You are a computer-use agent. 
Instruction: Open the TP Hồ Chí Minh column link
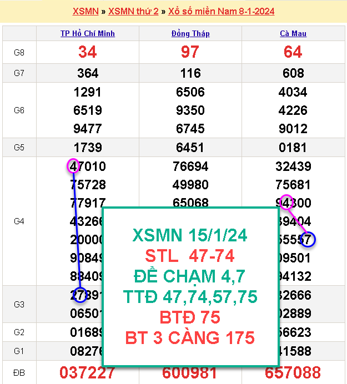click(88, 33)
